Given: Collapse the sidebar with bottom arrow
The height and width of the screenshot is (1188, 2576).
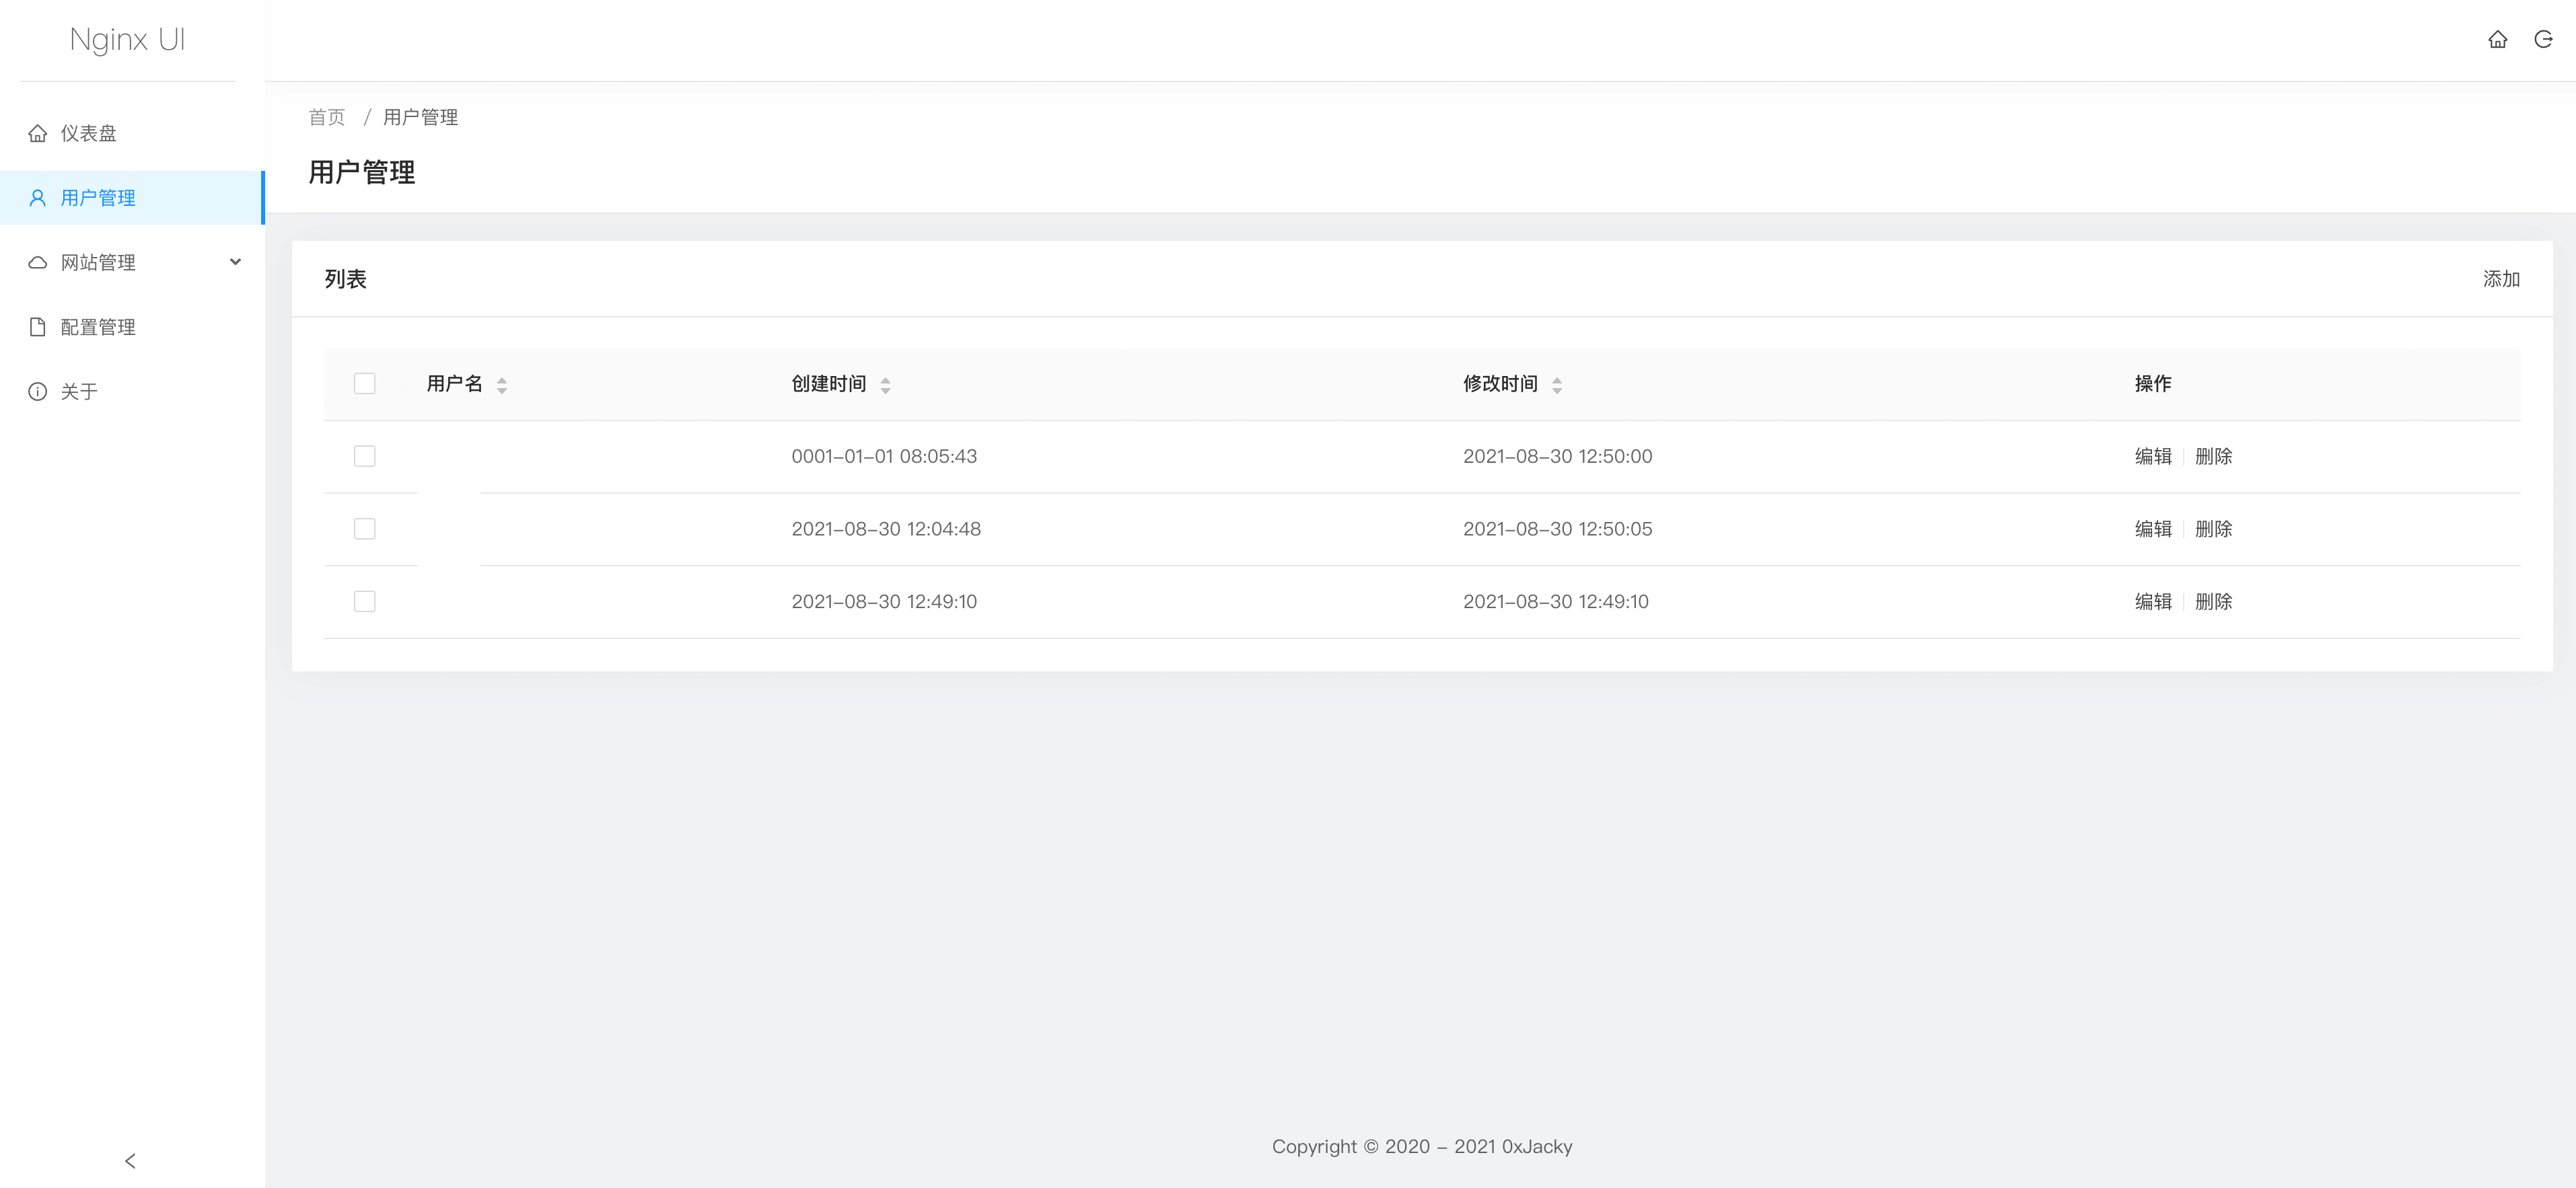Looking at the screenshot, I should pyautogui.click(x=130, y=1160).
